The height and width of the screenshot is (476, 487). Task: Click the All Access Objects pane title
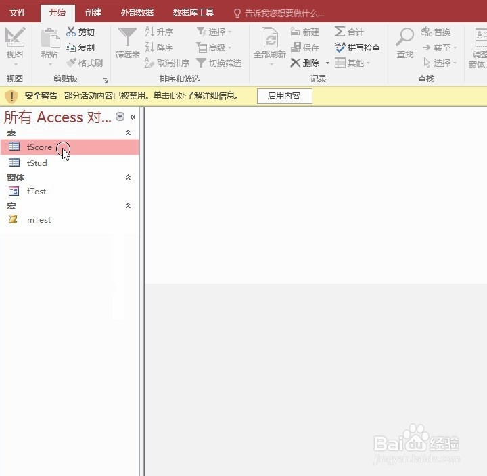(57, 117)
